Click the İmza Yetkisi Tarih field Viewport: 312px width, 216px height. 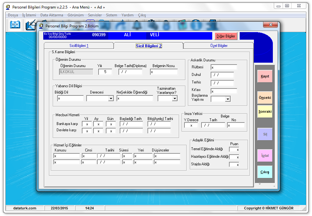tap(213, 125)
